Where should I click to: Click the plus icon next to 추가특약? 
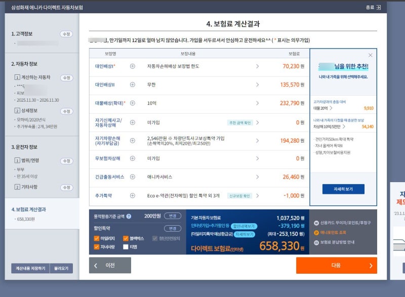point(133,196)
